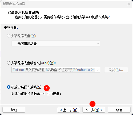Click the 新建虚拟机向导 window title text
This screenshot has width=133, height=115.
click(14, 4)
